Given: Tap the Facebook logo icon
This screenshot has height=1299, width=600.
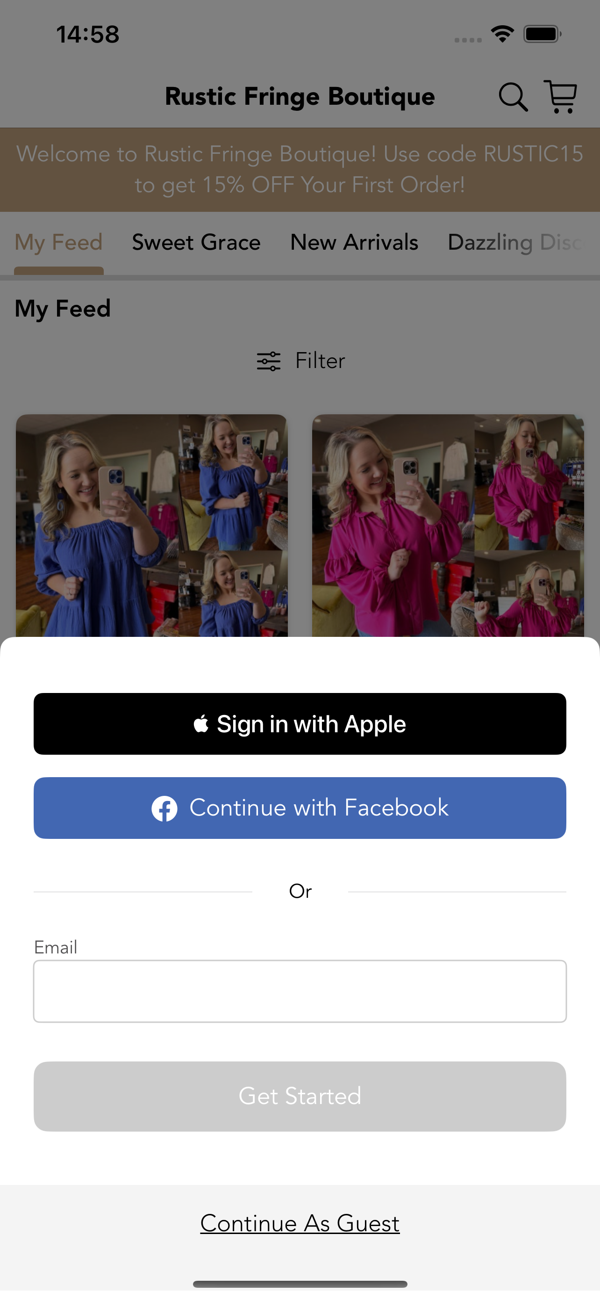Looking at the screenshot, I should point(164,808).
